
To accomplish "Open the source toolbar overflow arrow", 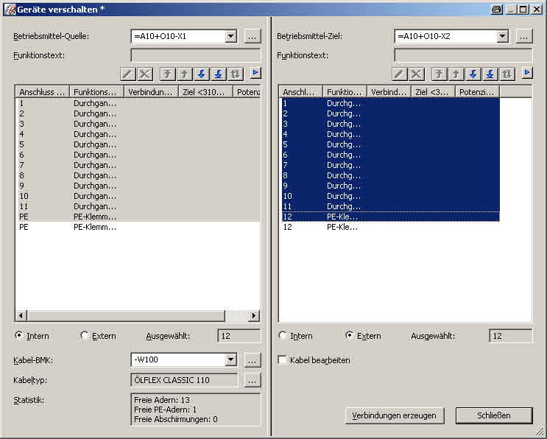I will point(255,73).
